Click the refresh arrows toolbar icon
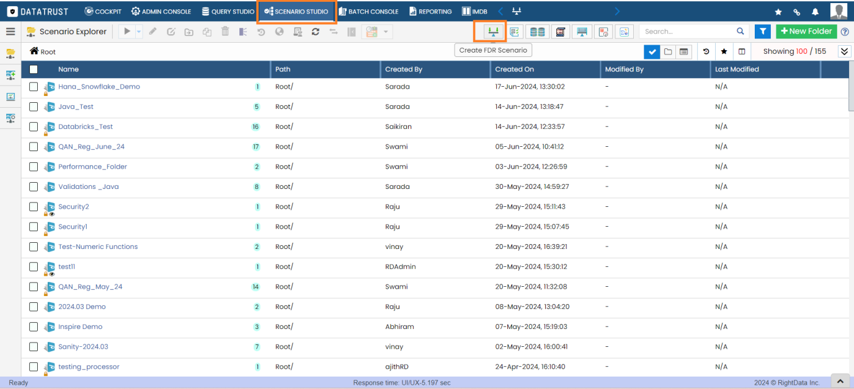The image size is (854, 389). coord(316,32)
